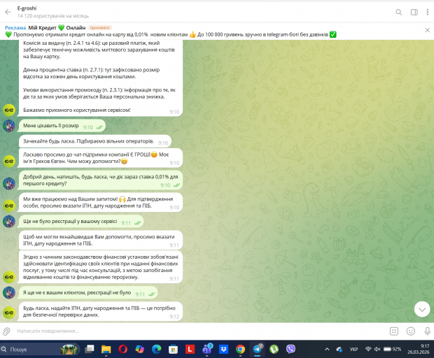434x358 pixels.
Task: Open the three-dot chat menu
Action: (x=428, y=12)
